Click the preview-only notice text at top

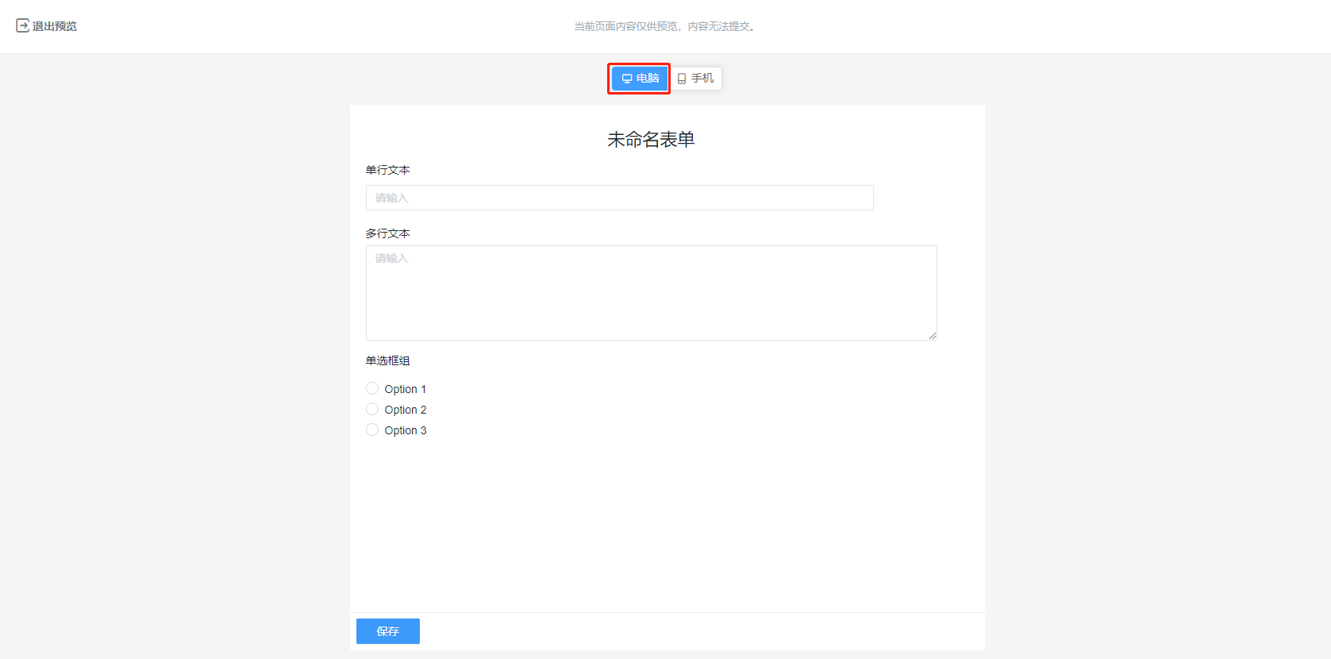665,26
